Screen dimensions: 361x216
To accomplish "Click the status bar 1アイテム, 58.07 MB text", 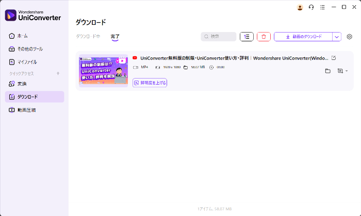I will coord(215,209).
